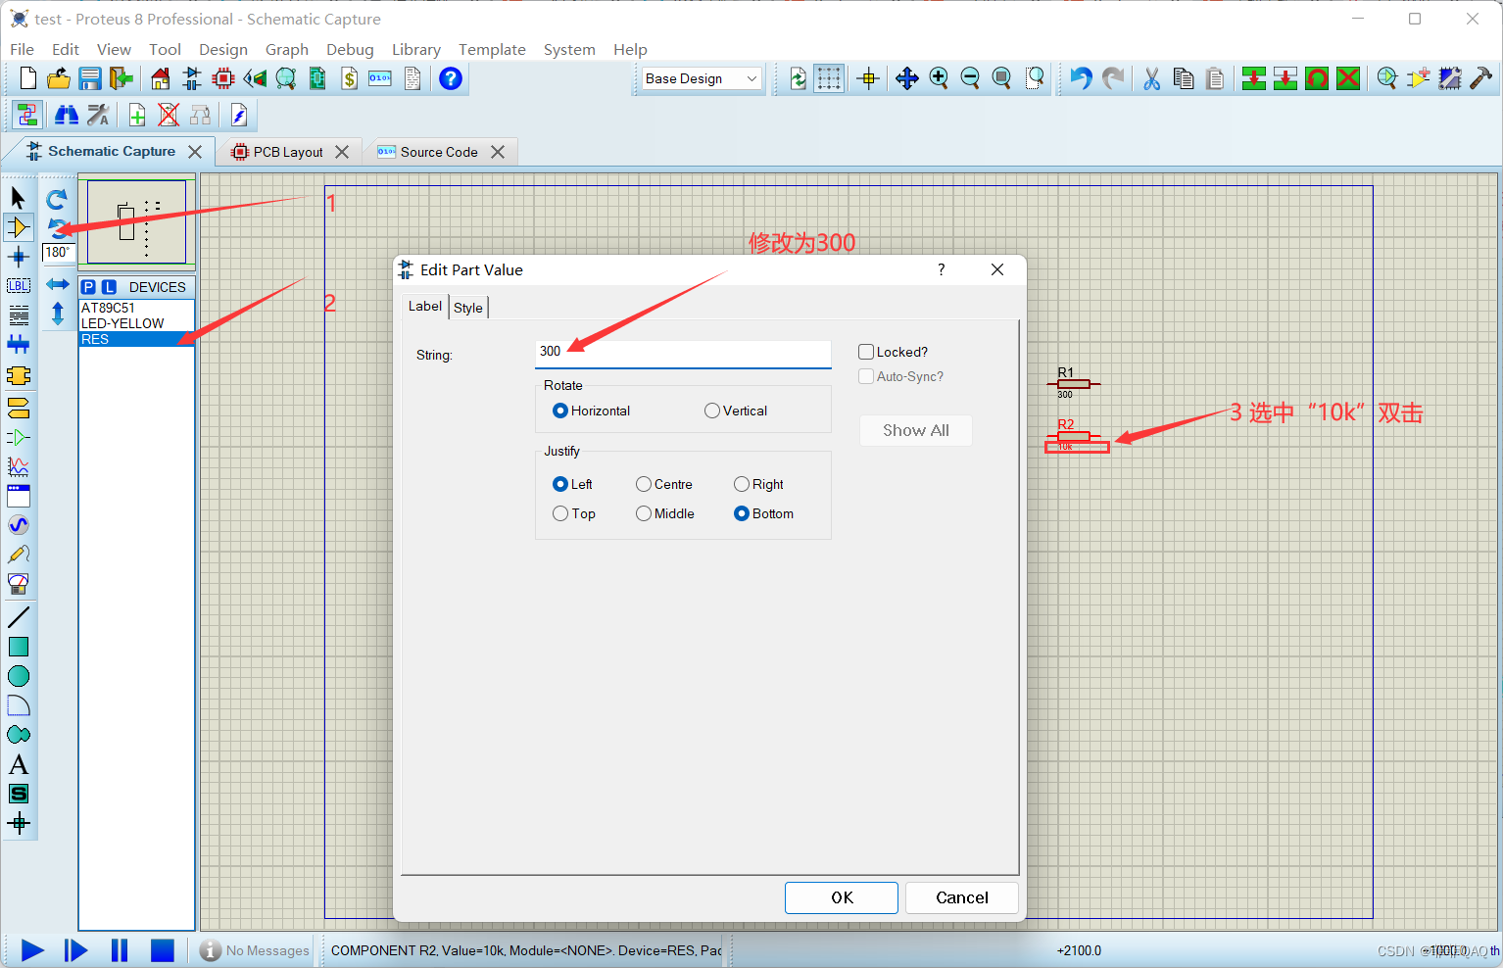Save the project with the floppy icon

coord(90,78)
